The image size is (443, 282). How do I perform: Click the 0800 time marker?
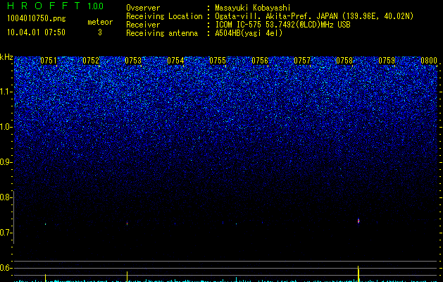(429, 61)
